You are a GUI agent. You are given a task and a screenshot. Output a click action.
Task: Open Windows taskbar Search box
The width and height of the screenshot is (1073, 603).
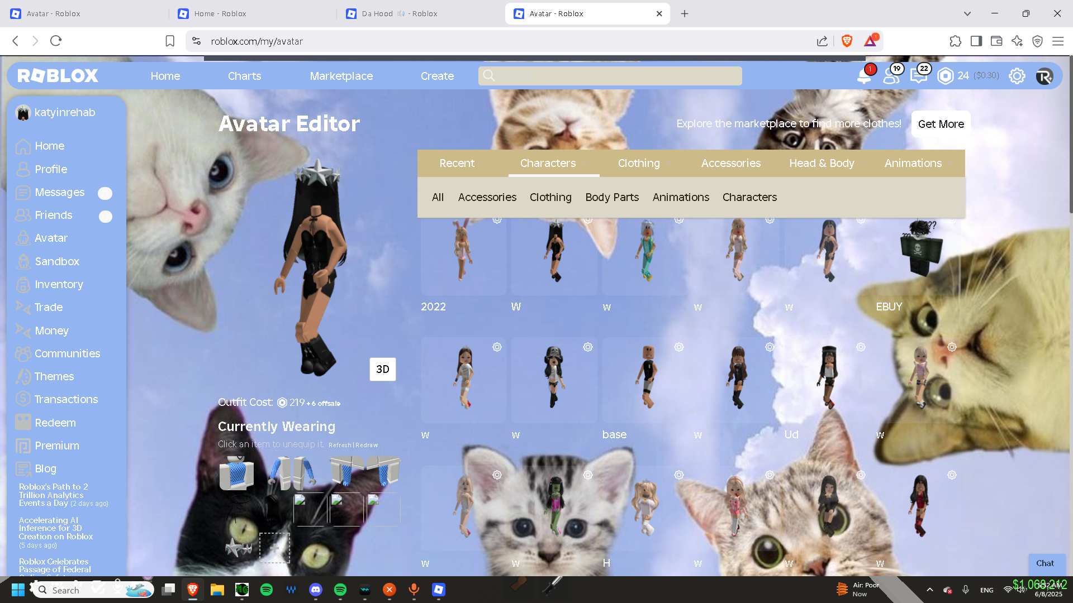click(x=92, y=590)
